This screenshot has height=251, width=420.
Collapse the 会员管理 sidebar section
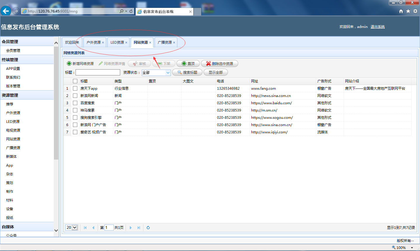pos(27,42)
